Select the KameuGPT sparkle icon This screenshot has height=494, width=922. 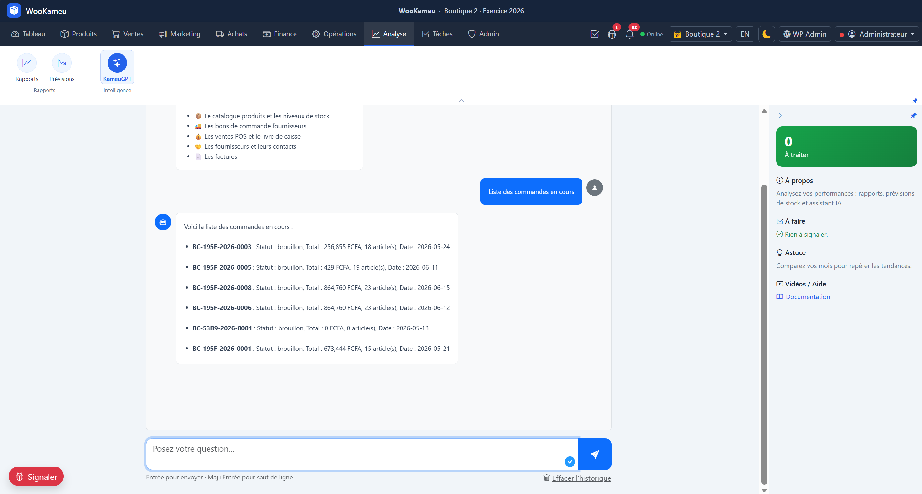117,63
